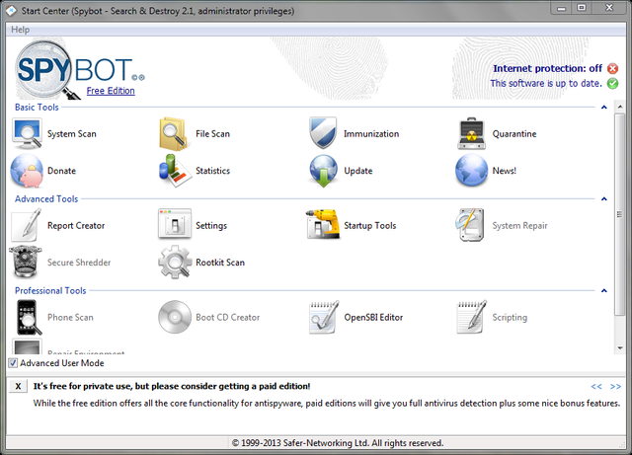Launch File Scan via its folder icon
Viewport: 632px width, 455px height.
174,133
